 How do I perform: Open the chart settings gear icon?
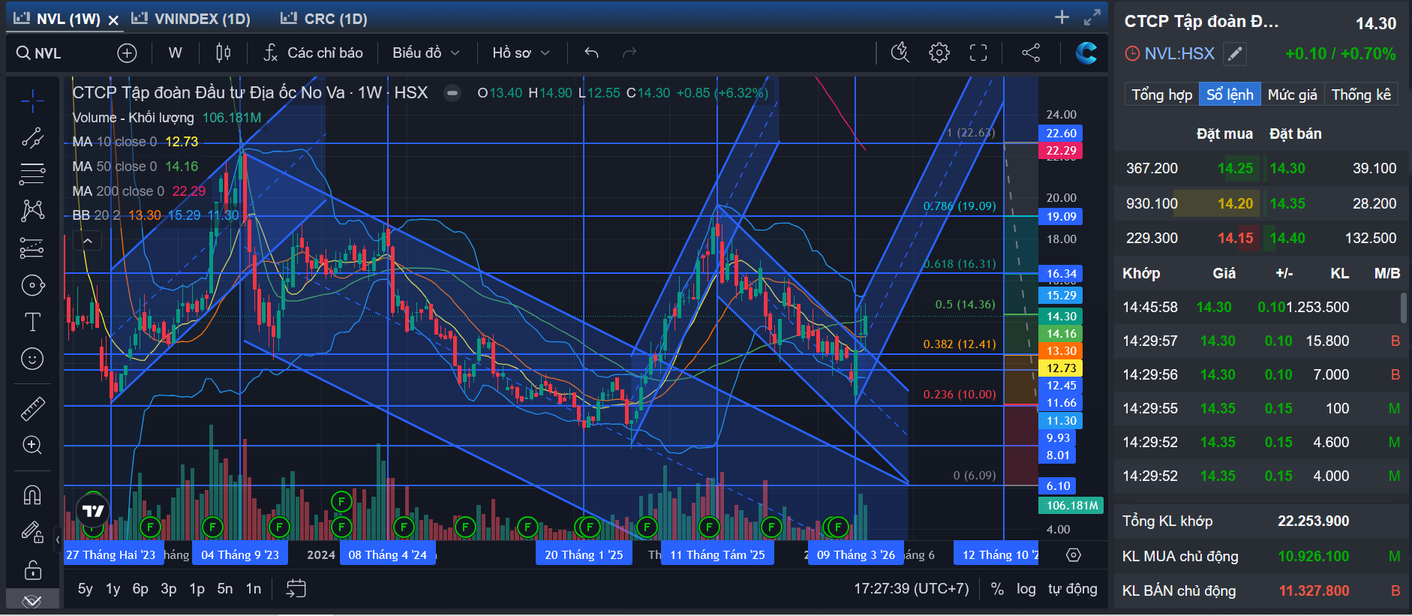click(939, 53)
